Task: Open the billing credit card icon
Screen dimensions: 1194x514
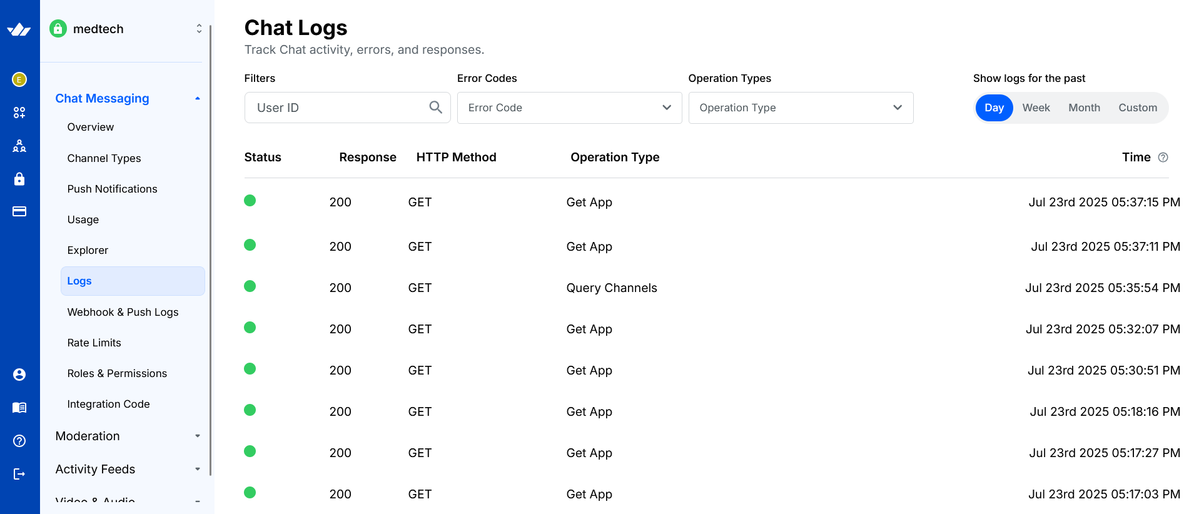Action: tap(19, 211)
